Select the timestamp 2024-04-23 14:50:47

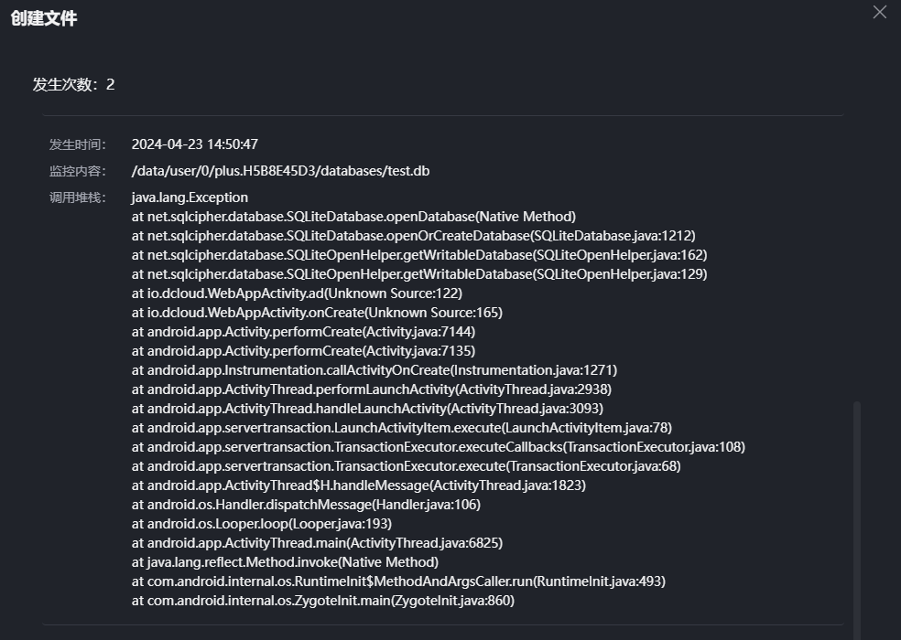click(195, 144)
